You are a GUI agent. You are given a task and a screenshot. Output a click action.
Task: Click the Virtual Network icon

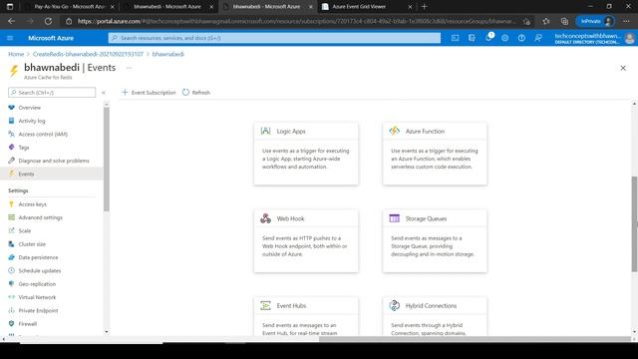(x=11, y=297)
